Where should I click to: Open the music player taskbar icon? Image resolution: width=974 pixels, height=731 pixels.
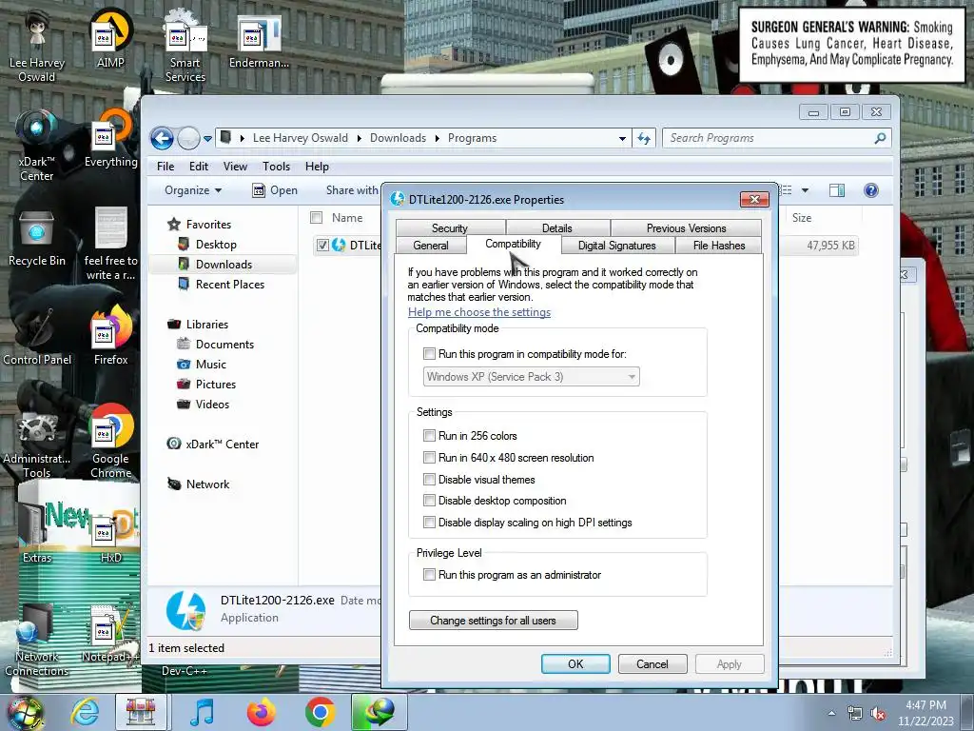pyautogui.click(x=202, y=712)
